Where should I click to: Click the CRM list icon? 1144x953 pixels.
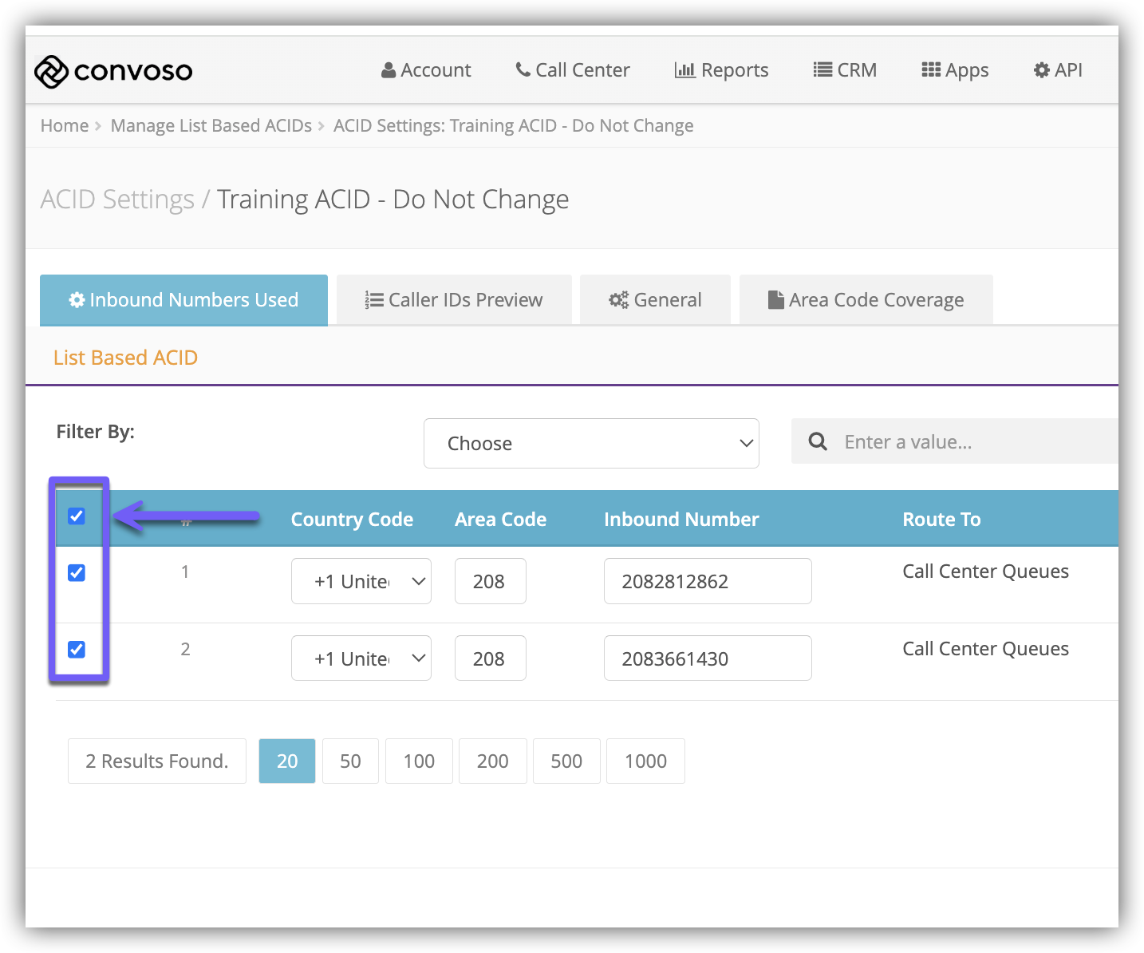(x=822, y=70)
